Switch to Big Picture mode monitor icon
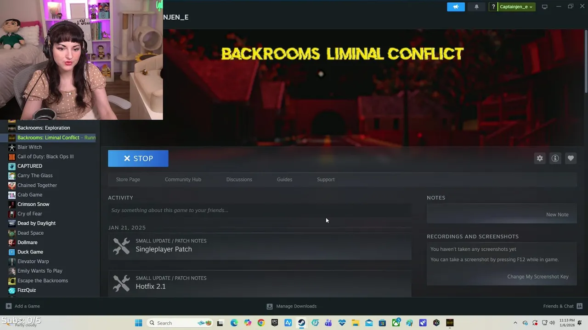 coord(544,7)
